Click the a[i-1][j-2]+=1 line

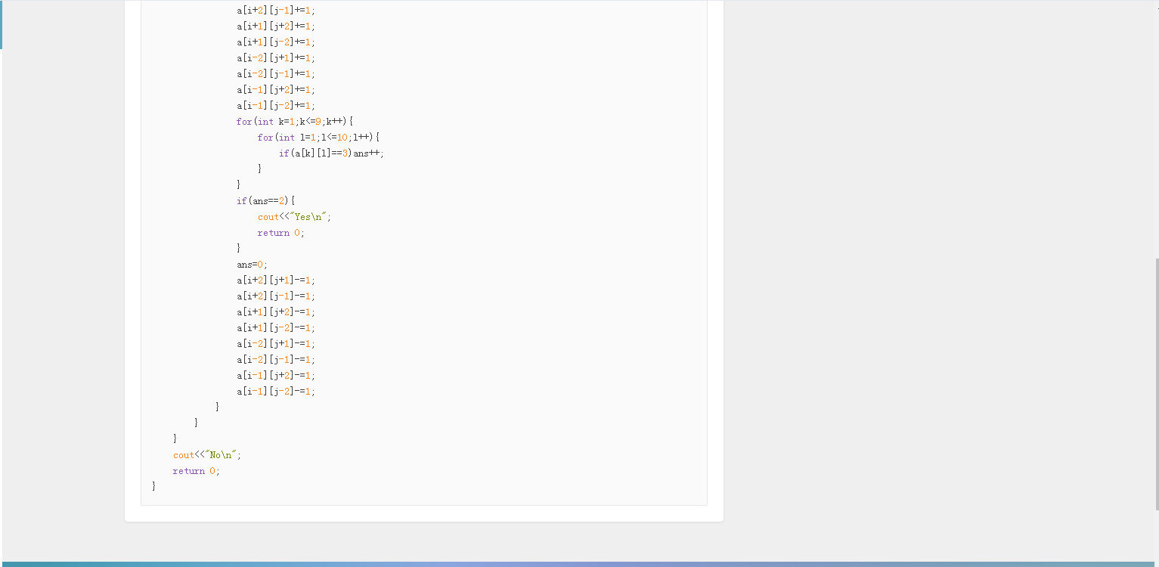pyautogui.click(x=276, y=106)
